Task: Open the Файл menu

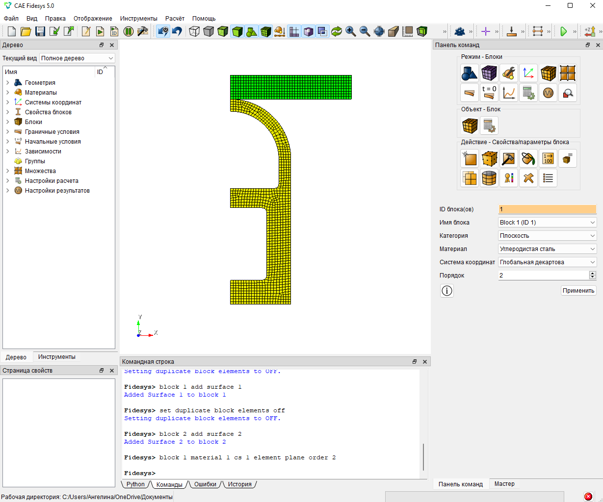Action: (11, 19)
